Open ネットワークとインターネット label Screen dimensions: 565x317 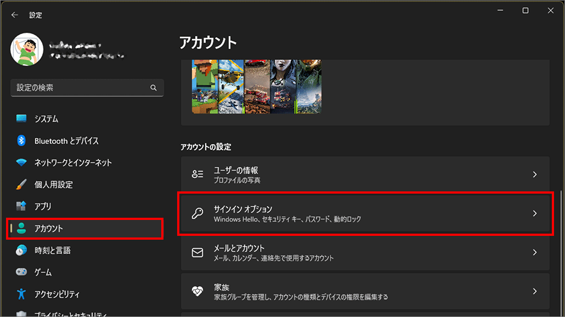pyautogui.click(x=73, y=163)
